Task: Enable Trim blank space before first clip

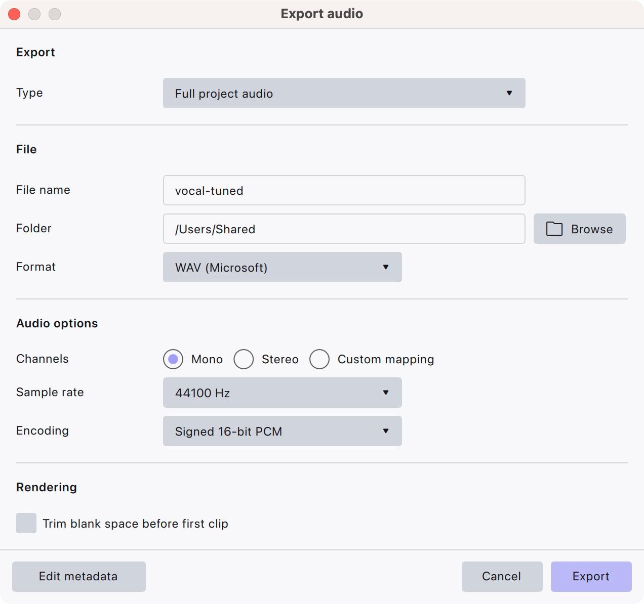Action: (26, 523)
